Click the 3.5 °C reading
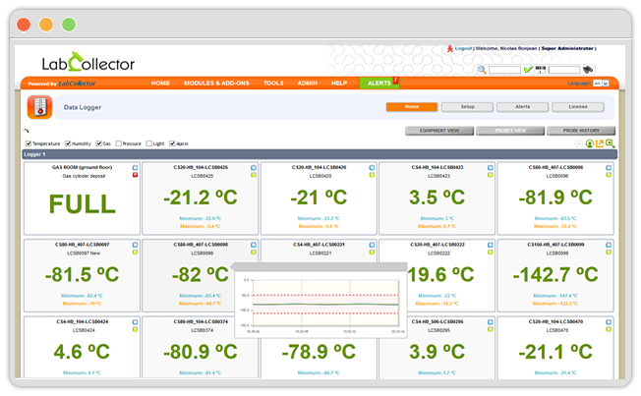The width and height of the screenshot is (641, 396). [437, 198]
